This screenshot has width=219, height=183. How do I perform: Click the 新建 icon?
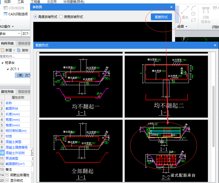tap(2, 50)
